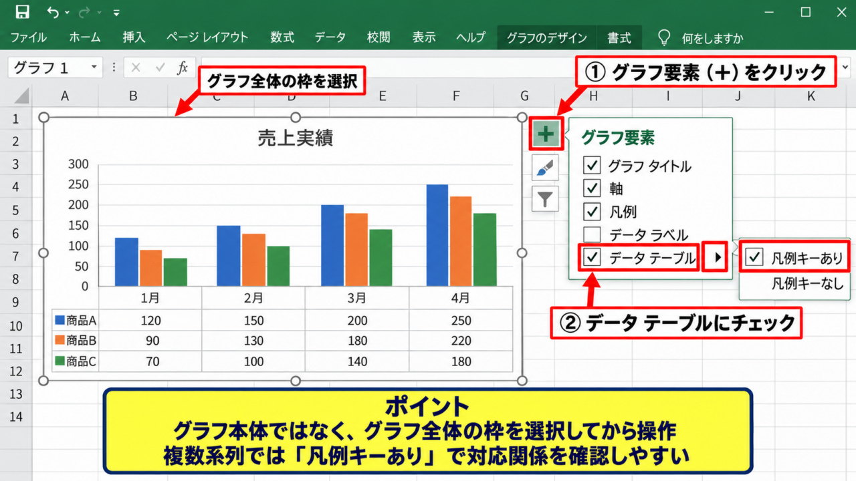Click the Redo arrow icon

[x=84, y=12]
